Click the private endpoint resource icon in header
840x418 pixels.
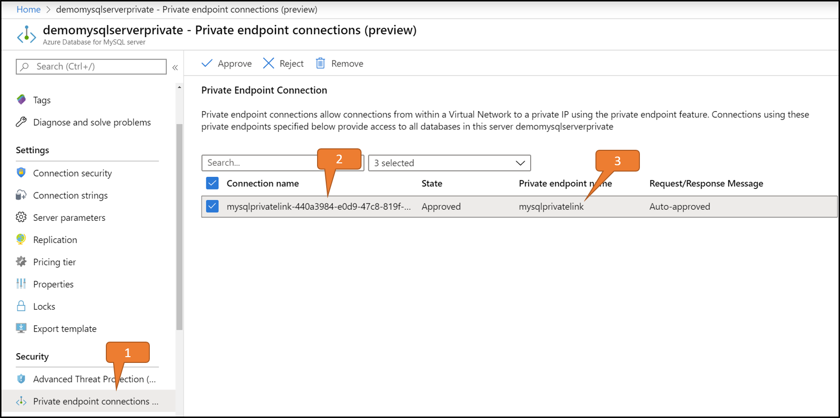pos(27,35)
